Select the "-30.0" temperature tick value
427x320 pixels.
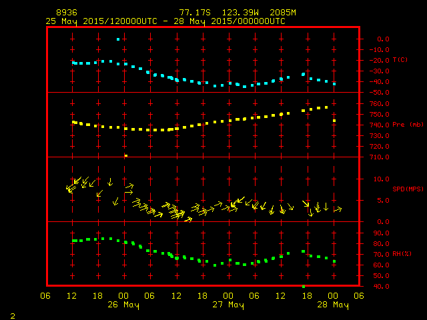(x=380, y=71)
